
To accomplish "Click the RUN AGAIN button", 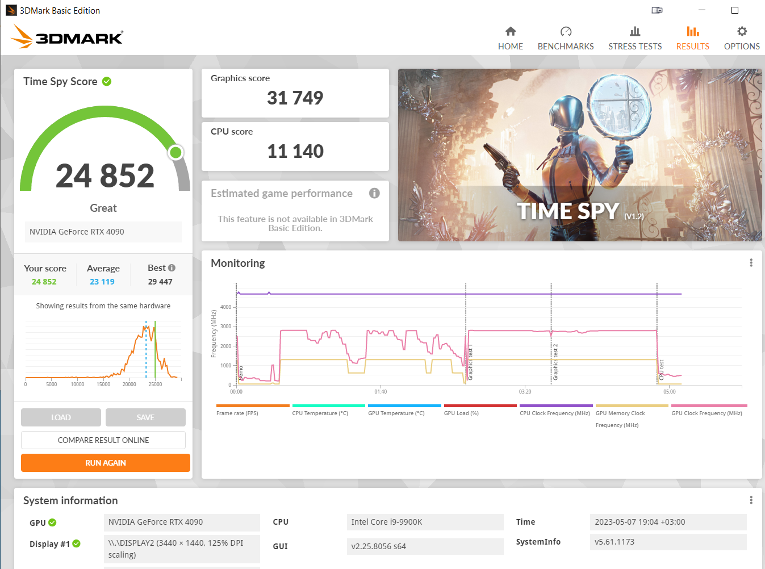I will pyautogui.click(x=106, y=463).
